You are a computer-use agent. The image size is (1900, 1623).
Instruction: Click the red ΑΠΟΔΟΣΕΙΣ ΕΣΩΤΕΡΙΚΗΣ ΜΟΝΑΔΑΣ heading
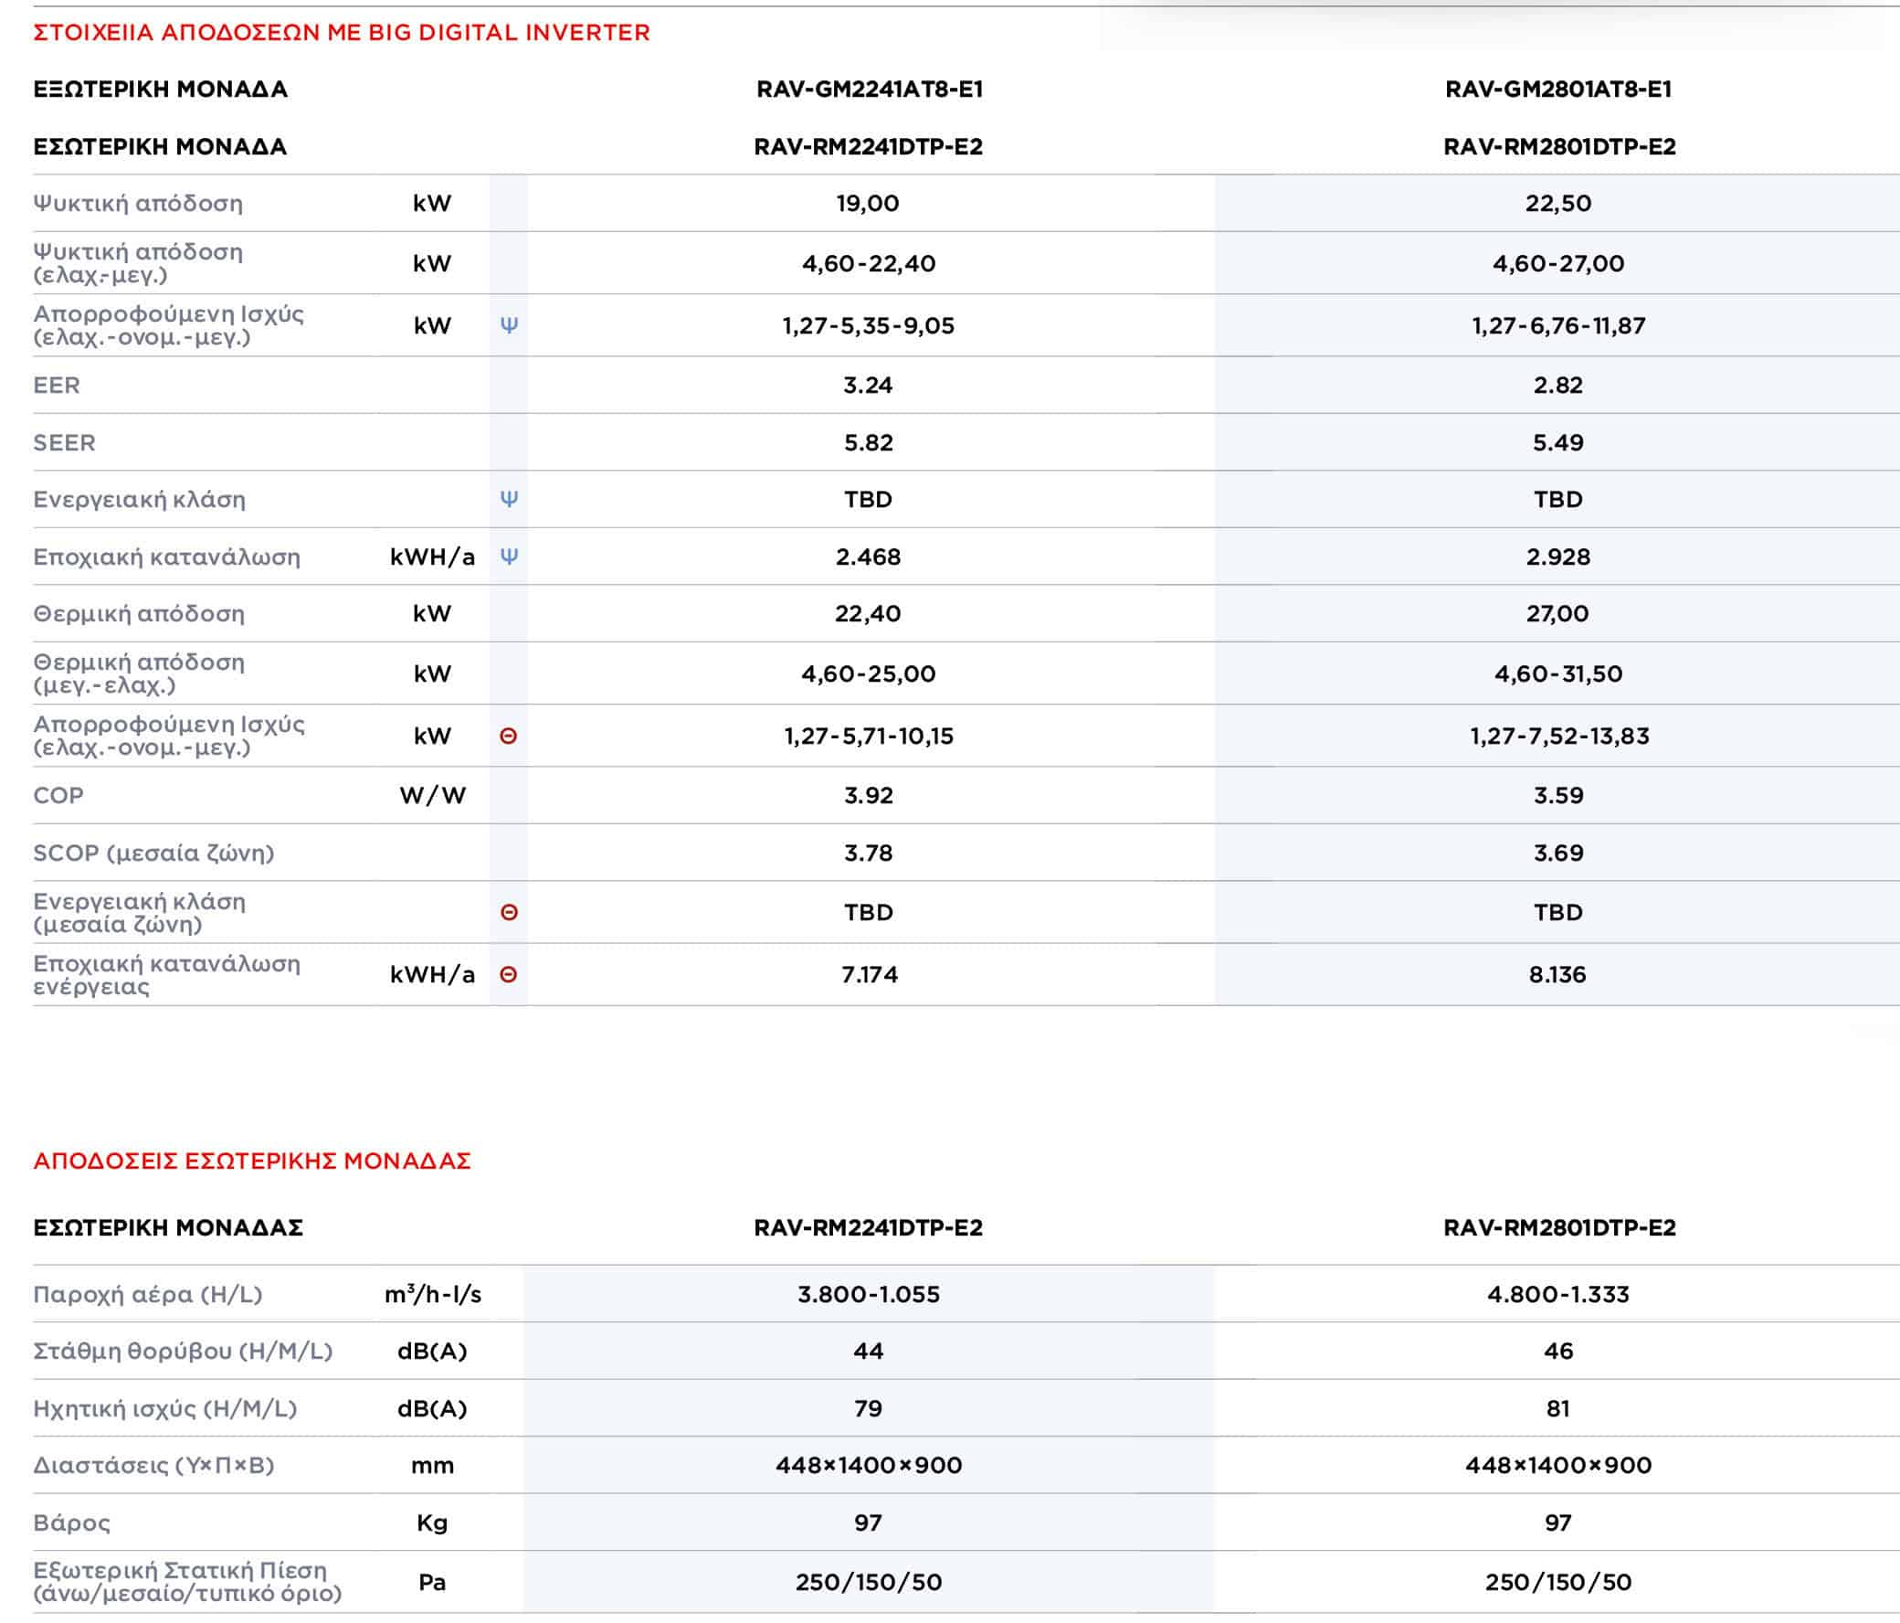tap(252, 1161)
